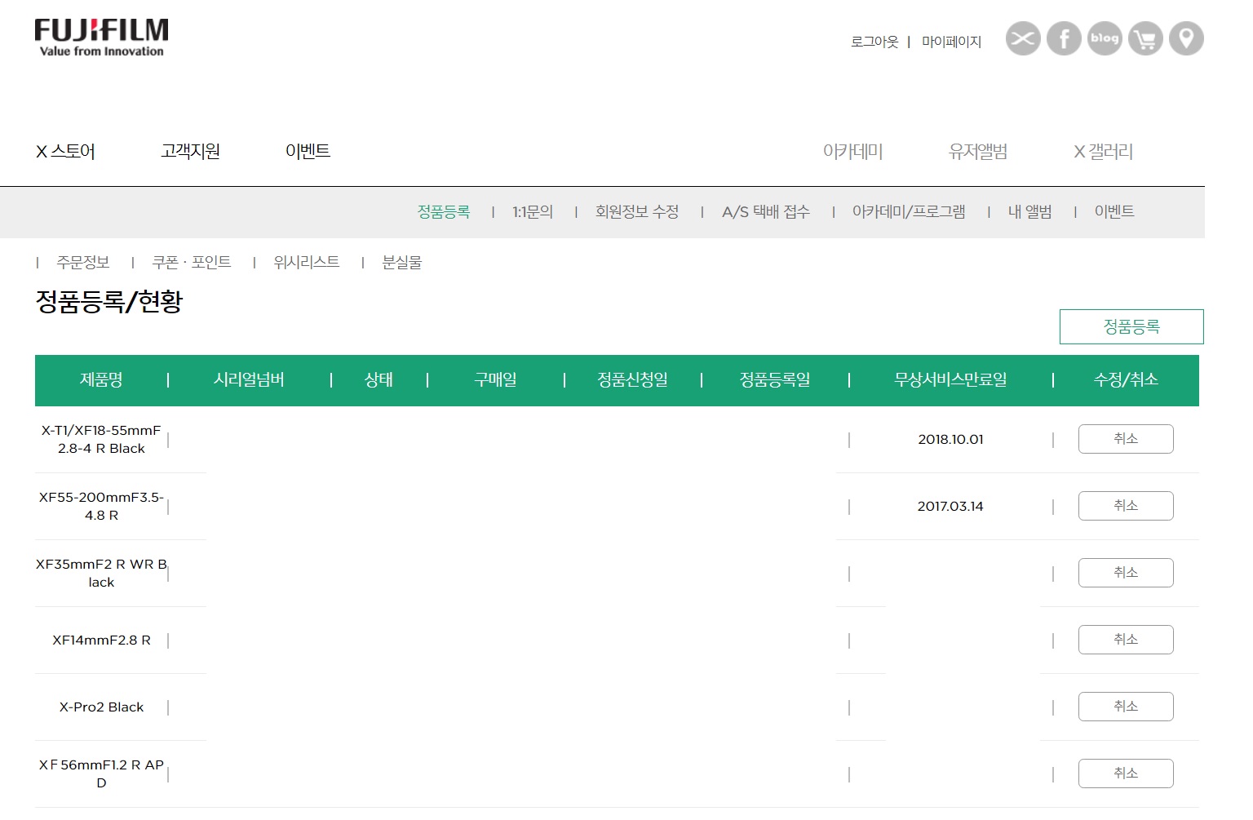This screenshot has height=820, width=1253.
Task: Open the 쿠폰 · 포인트 section
Action: [192, 262]
